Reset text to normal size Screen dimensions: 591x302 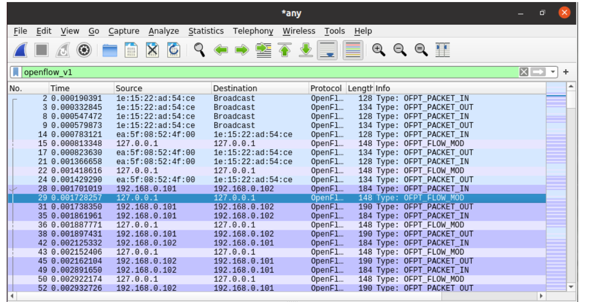421,50
